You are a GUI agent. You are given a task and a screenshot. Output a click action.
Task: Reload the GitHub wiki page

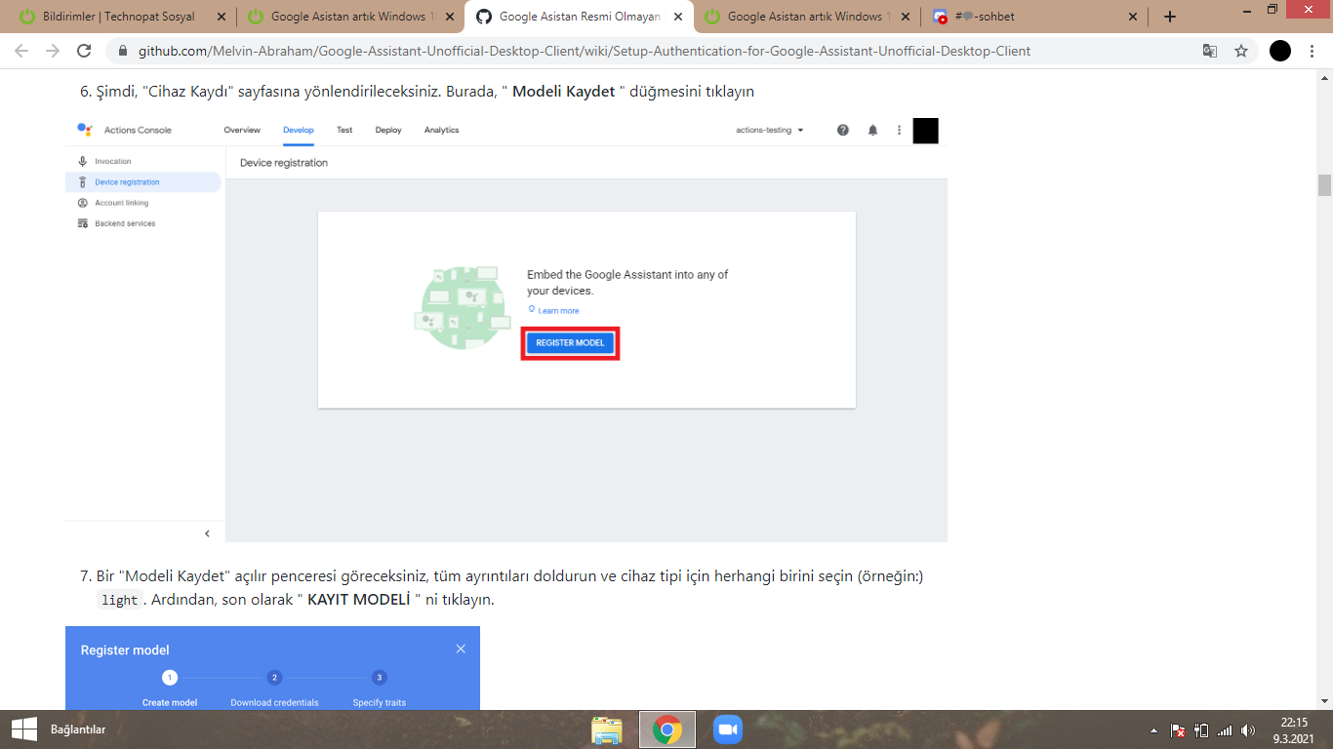[x=84, y=51]
